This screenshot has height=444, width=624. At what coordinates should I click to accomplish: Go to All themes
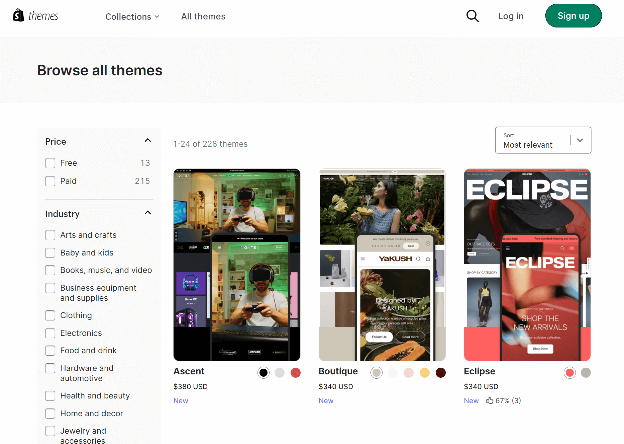coord(203,16)
